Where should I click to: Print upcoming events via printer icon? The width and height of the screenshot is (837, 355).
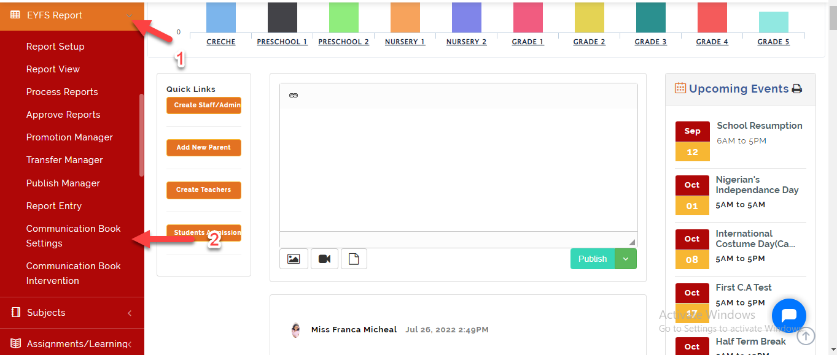(x=797, y=89)
